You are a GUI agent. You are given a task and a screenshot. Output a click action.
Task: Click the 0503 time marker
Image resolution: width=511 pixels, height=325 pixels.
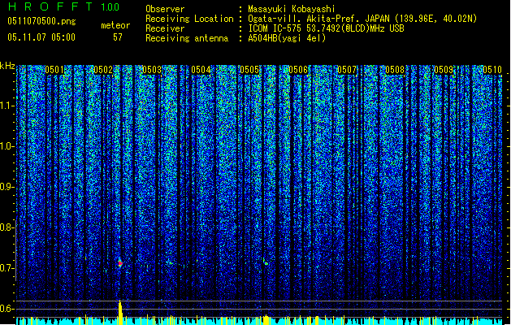(152, 70)
